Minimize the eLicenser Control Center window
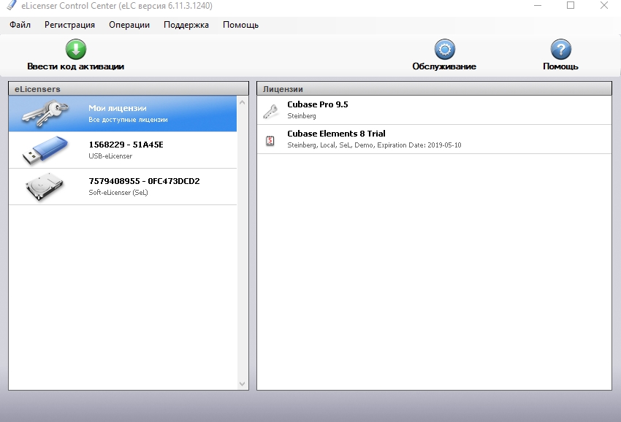 (x=538, y=6)
